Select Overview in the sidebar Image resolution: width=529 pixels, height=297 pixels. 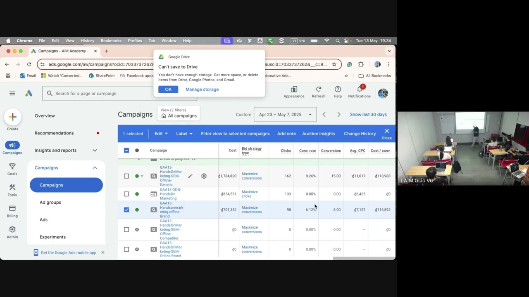pos(45,116)
